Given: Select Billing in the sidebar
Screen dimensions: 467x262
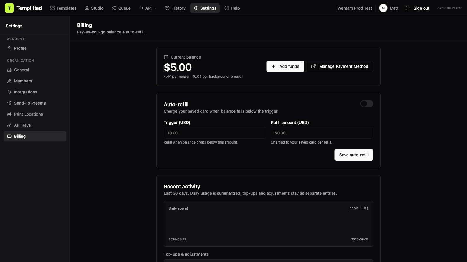Looking at the screenshot, I should pyautogui.click(x=35, y=136).
